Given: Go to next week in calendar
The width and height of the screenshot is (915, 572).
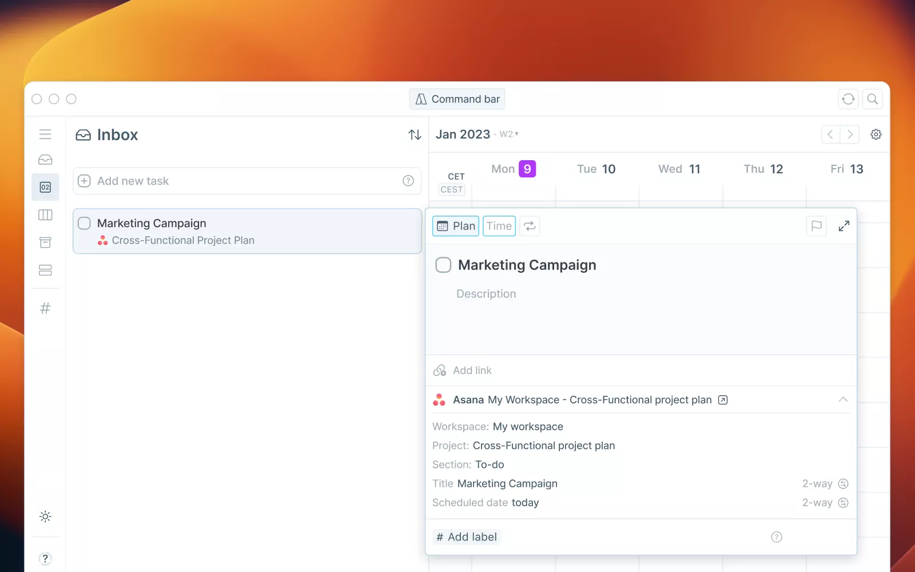Looking at the screenshot, I should 850,134.
